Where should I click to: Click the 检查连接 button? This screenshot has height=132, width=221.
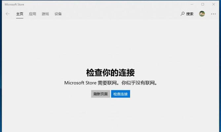click(121, 94)
